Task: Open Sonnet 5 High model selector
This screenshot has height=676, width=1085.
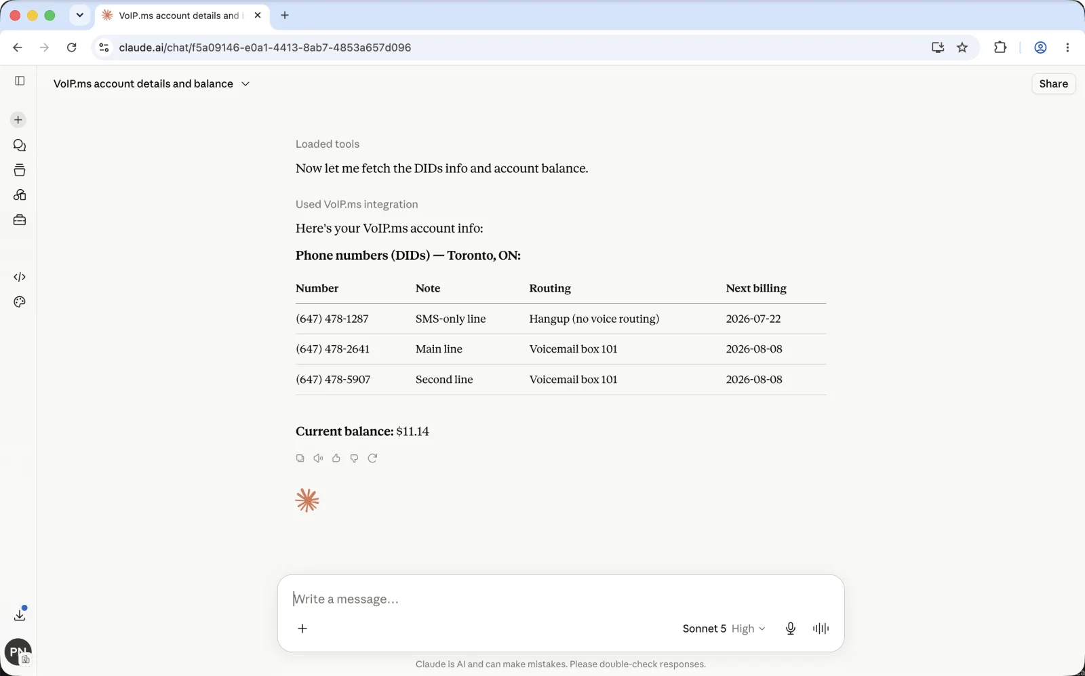Action: (724, 629)
